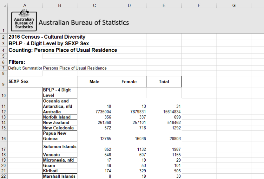
Task: Click the 'Female' column heading cell
Action: tap(129, 82)
